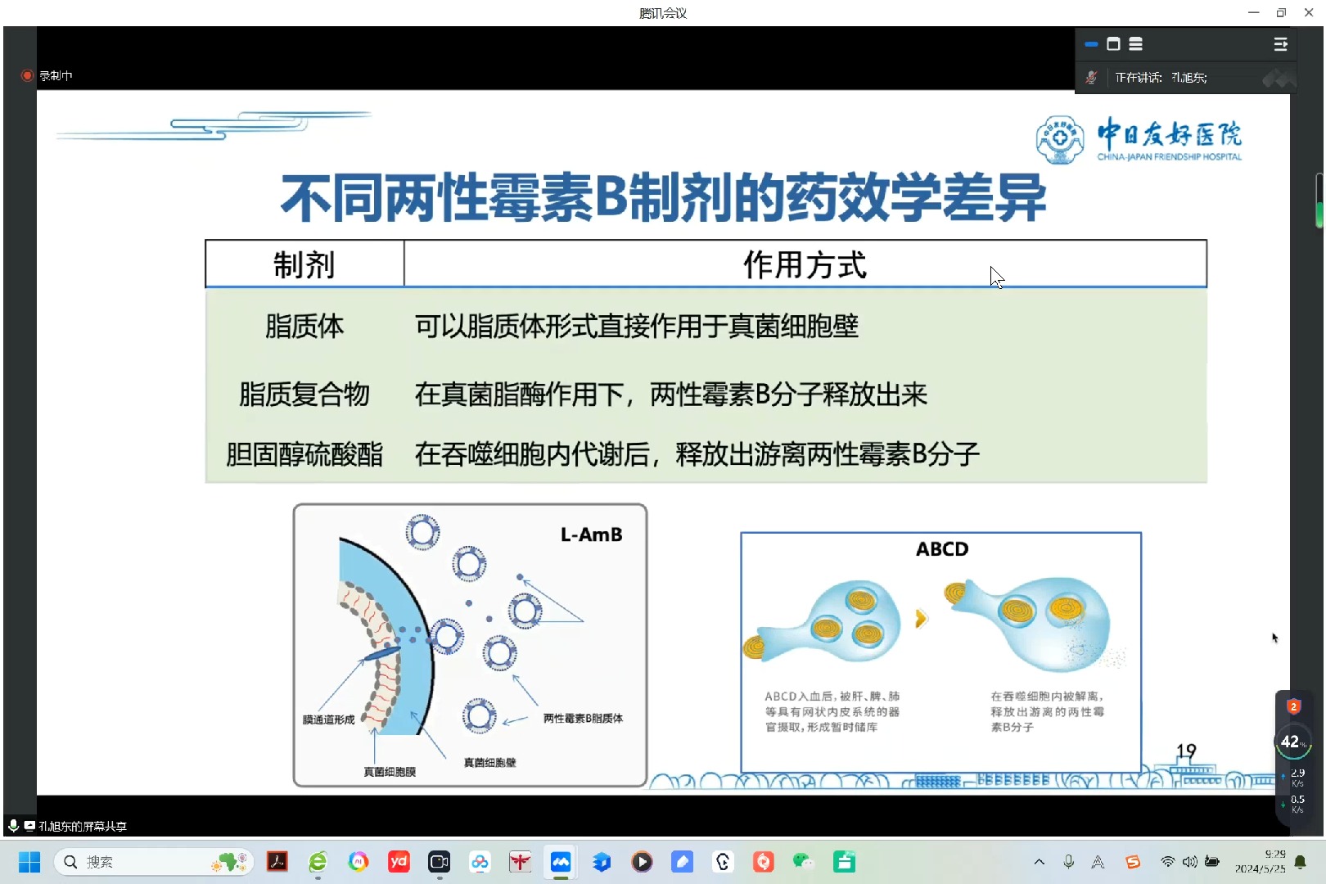Screen dimensions: 1326x884
Task: Open the notification bell
Action: (1301, 862)
